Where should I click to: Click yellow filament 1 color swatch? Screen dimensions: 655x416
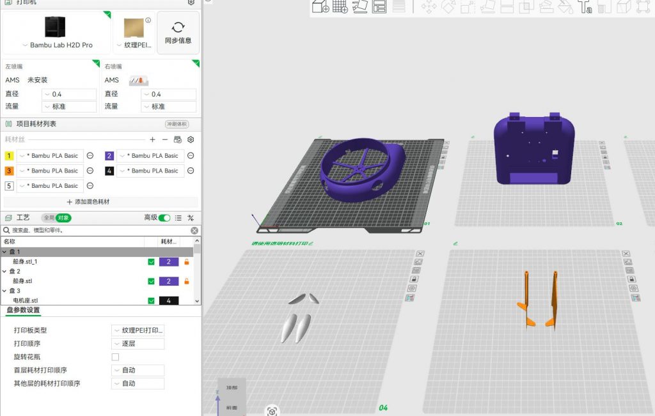(x=9, y=156)
